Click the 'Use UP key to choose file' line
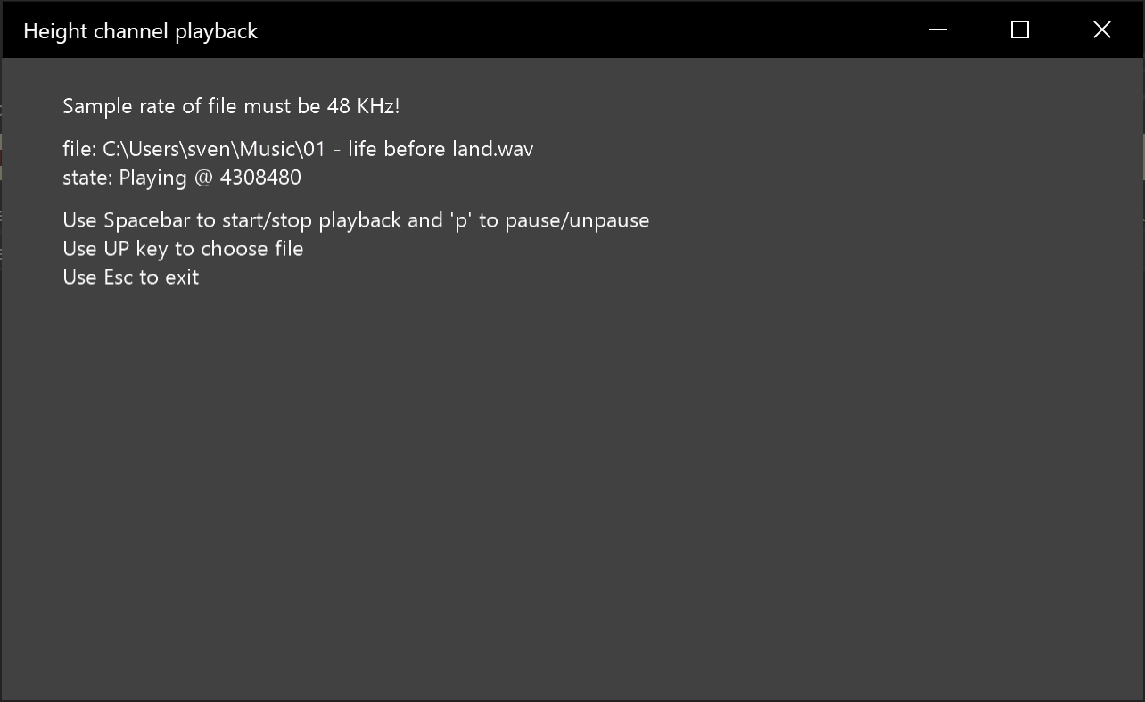1145x702 pixels. 183,249
